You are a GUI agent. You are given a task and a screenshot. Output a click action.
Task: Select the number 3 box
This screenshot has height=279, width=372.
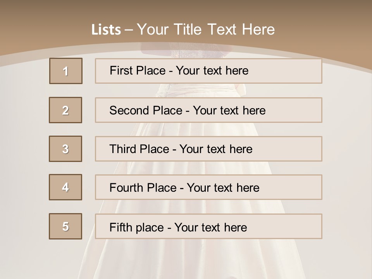tap(65, 149)
